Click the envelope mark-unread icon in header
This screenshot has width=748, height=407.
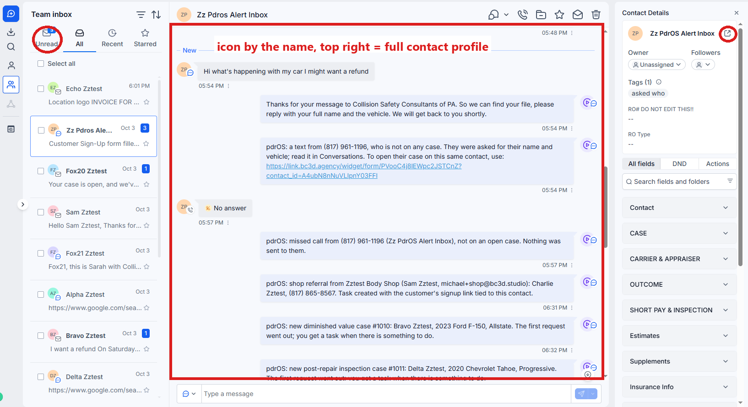click(x=578, y=15)
